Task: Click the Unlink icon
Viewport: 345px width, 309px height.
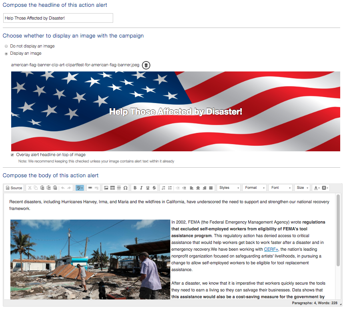Action: click(96, 188)
